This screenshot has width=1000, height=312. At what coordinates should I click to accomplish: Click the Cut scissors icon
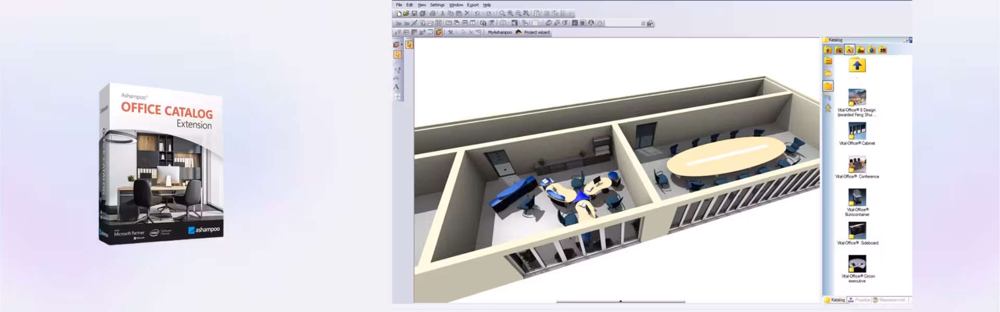coord(443,14)
